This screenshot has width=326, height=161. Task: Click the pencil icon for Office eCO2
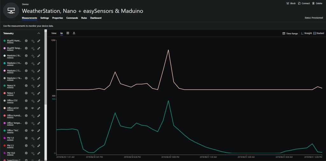point(39,108)
